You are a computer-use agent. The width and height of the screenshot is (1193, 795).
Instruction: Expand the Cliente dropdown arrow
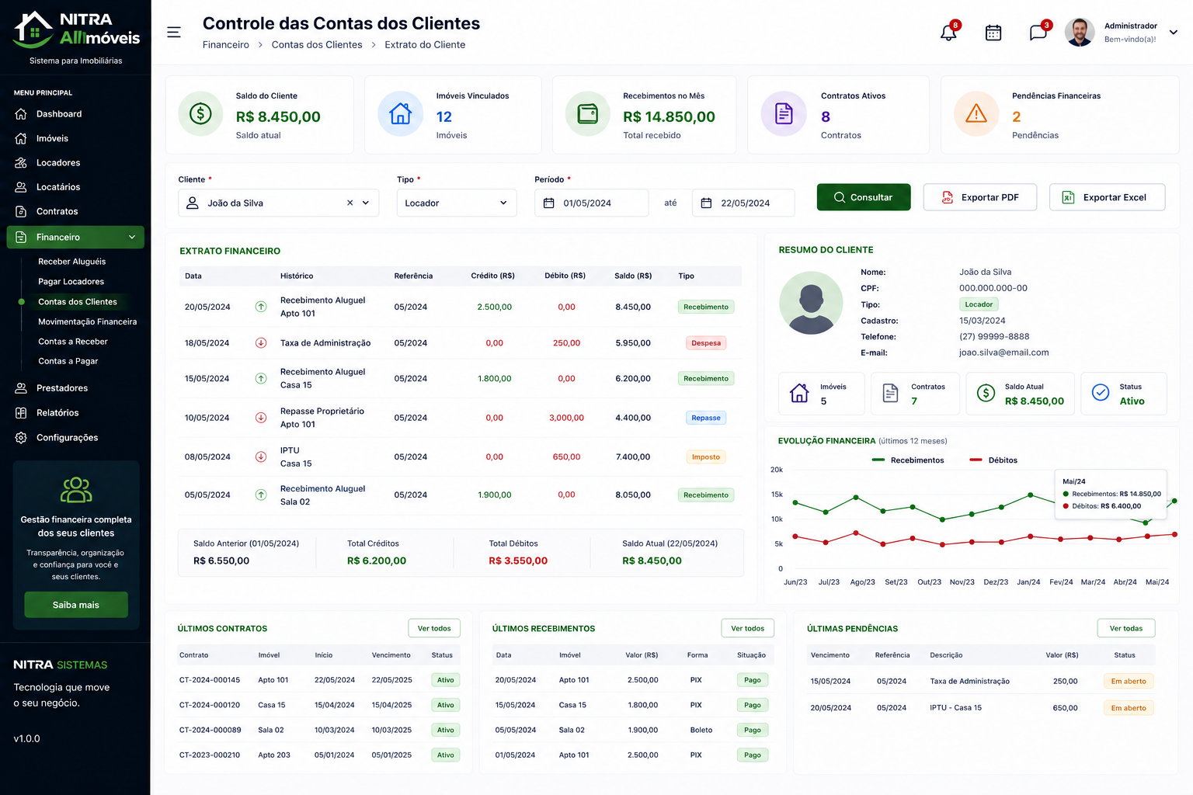coord(366,203)
